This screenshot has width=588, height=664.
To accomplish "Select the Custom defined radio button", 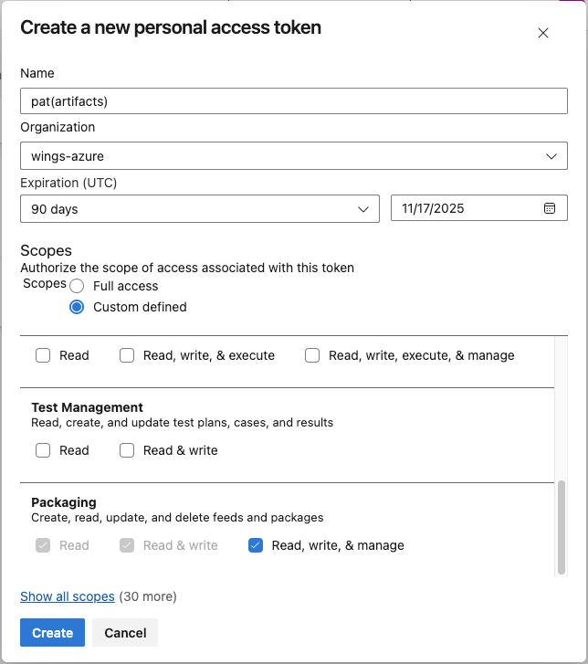I will pos(78,307).
